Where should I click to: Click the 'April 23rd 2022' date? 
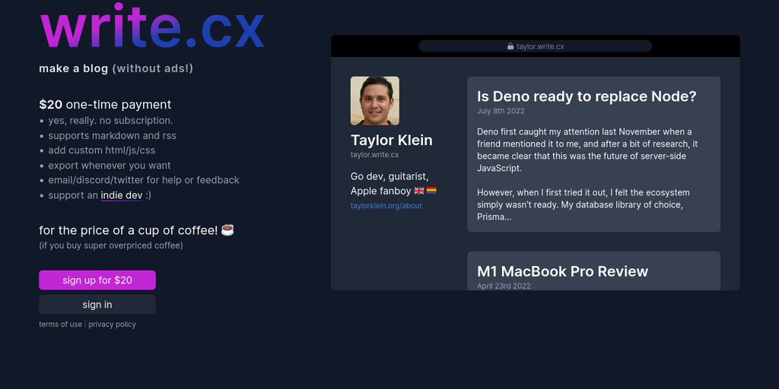504,286
